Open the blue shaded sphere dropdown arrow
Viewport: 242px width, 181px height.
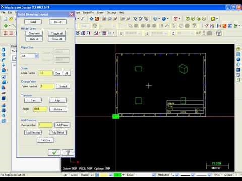click(168, 19)
